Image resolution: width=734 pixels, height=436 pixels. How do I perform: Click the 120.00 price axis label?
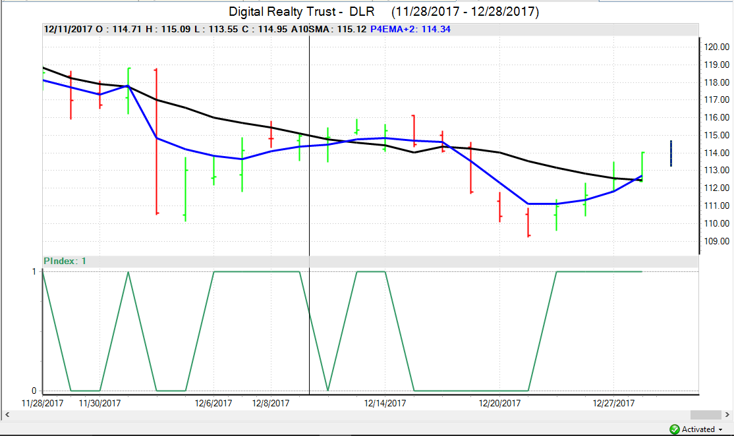pos(717,47)
